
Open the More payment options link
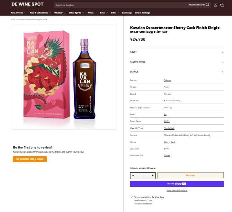point(177,190)
